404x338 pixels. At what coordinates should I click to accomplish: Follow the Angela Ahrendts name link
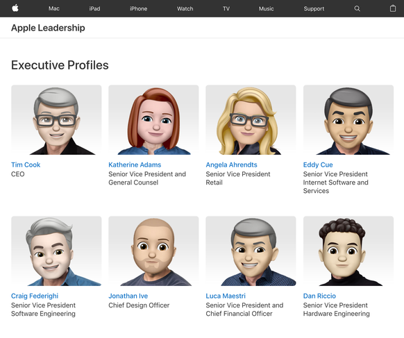point(231,164)
